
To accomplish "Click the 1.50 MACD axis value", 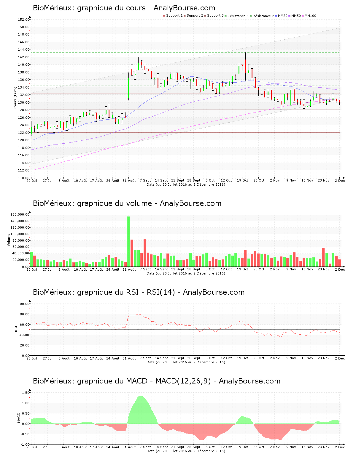I will pyautogui.click(x=26, y=393).
